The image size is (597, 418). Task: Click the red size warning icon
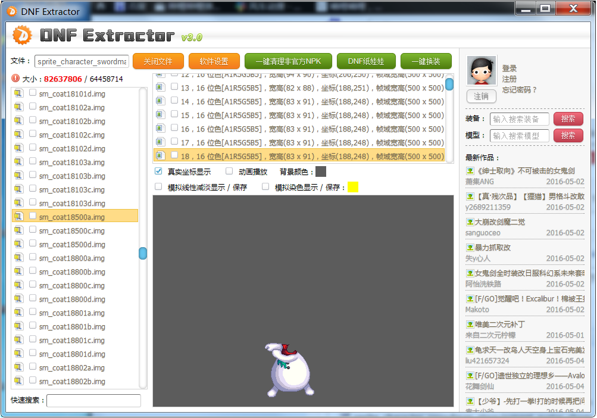15,79
